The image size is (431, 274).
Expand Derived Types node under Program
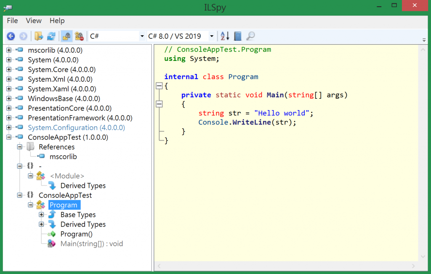coord(41,224)
